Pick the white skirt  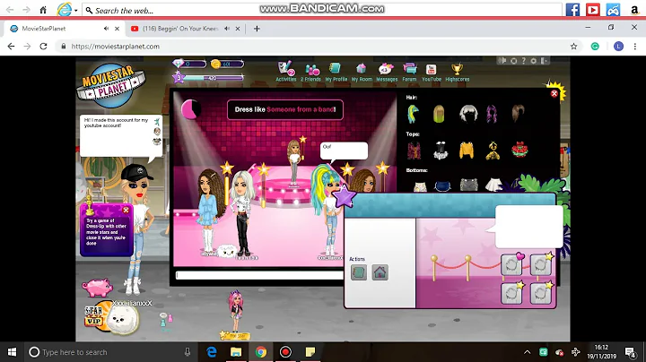click(493, 185)
